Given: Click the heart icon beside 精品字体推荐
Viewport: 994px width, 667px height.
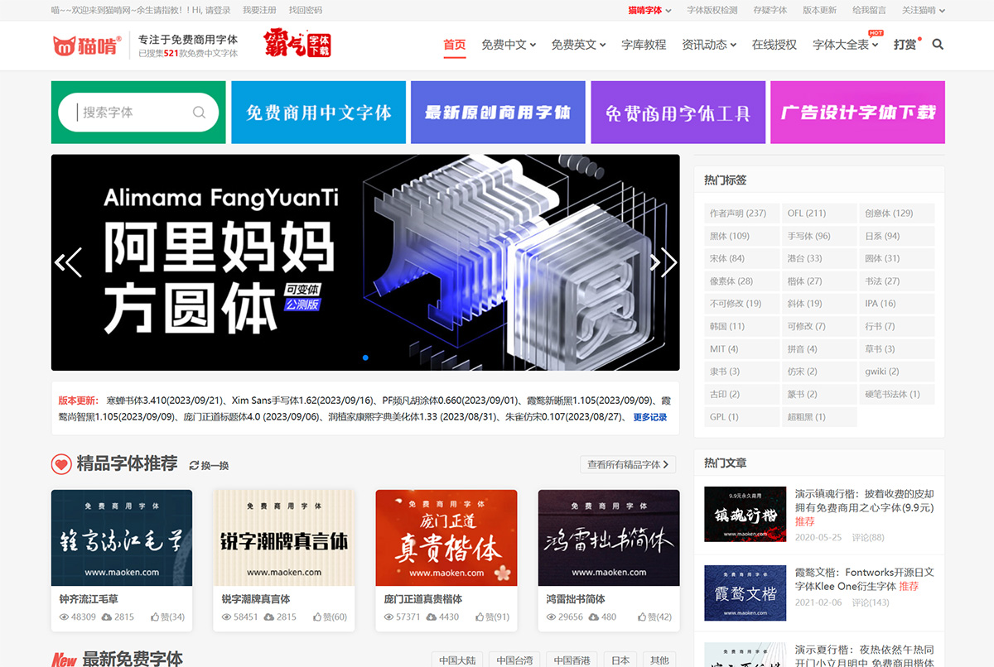Looking at the screenshot, I should tap(61, 464).
